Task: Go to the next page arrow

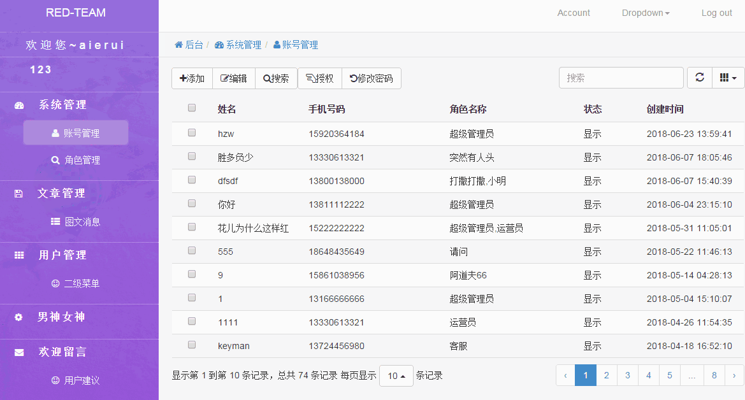Action: coord(734,376)
